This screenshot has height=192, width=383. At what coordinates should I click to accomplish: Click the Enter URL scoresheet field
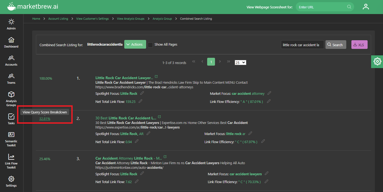point(321,7)
